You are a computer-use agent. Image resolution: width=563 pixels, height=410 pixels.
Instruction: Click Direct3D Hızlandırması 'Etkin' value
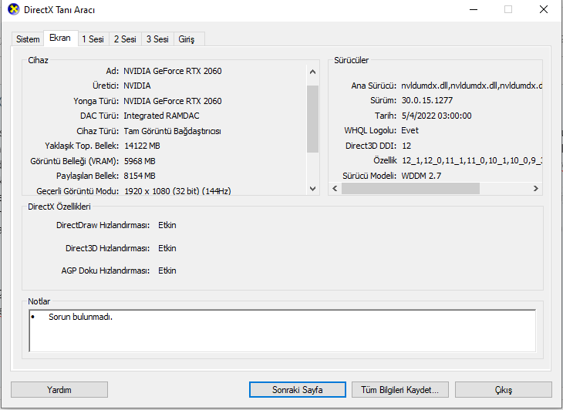point(167,248)
